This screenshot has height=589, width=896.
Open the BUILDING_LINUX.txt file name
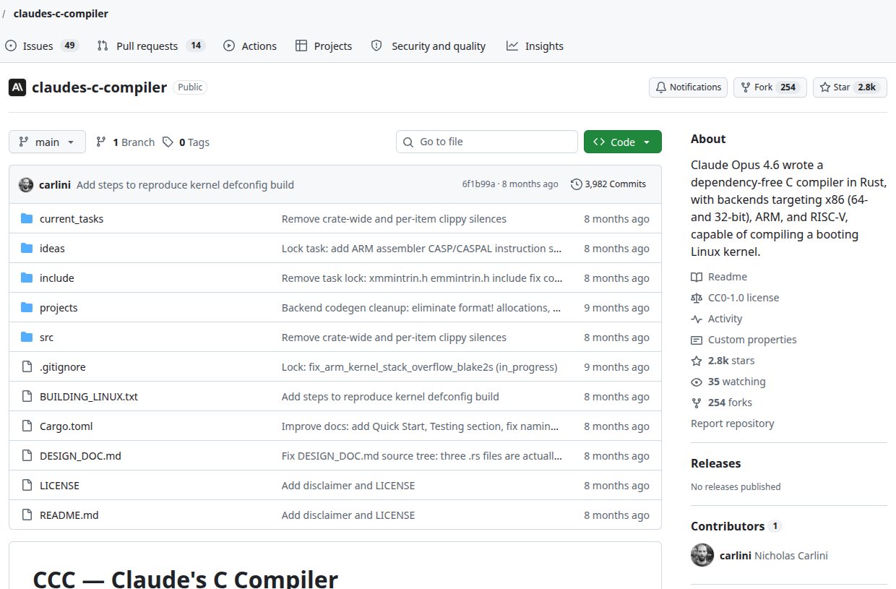pyautogui.click(x=89, y=396)
